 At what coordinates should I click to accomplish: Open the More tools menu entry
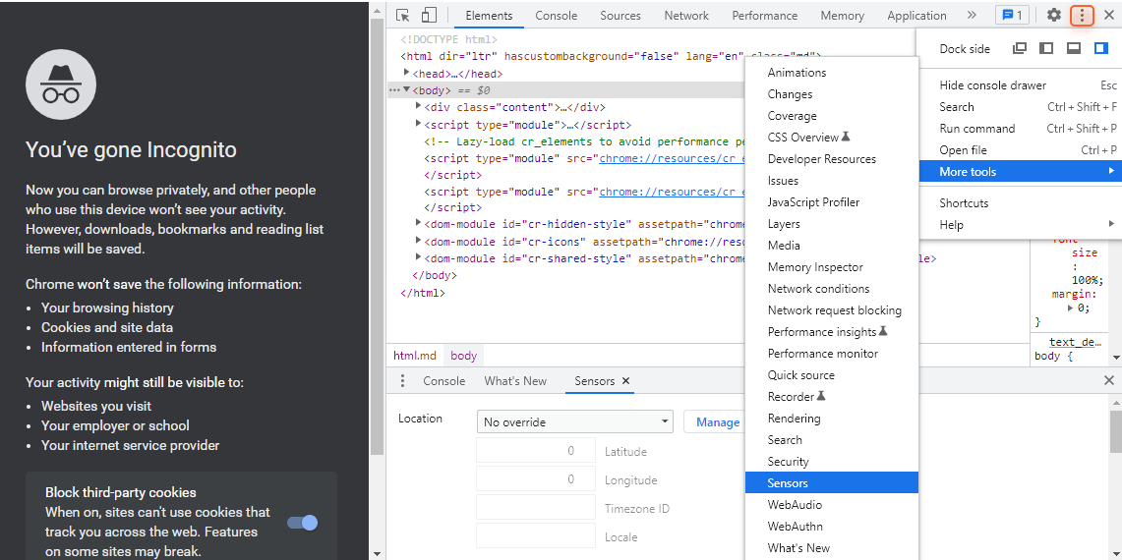(1021, 172)
